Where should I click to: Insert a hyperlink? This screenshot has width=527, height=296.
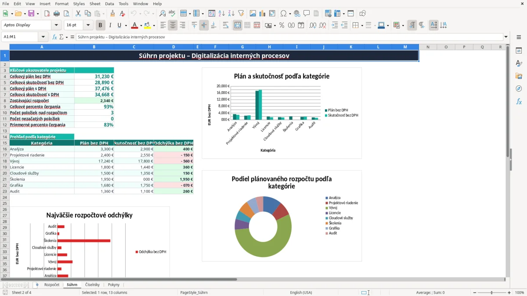coord(297,14)
